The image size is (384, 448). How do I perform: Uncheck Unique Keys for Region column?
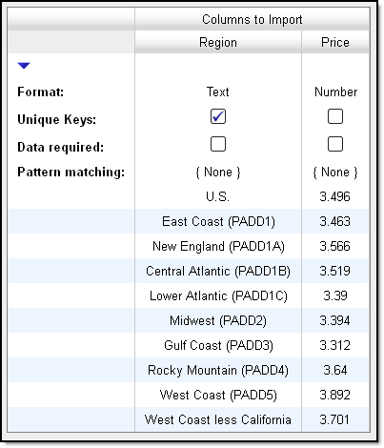click(218, 116)
